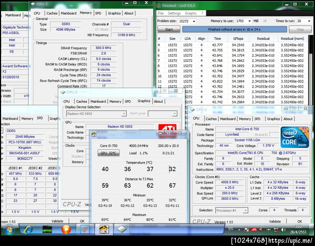The image size is (315, 246).
Task: Click the dark monitor taskbar icon
Action: [x=47, y=229]
